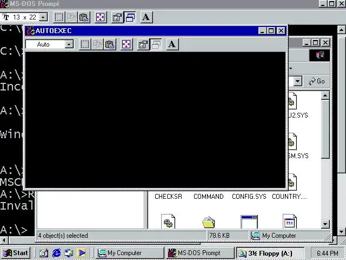Minimize the AUTOEXEC window
The image size is (346, 260).
tap(262, 31)
